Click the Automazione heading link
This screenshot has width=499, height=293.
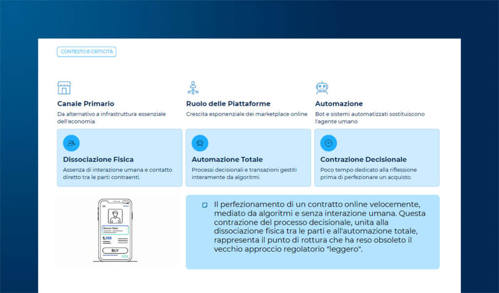(339, 104)
